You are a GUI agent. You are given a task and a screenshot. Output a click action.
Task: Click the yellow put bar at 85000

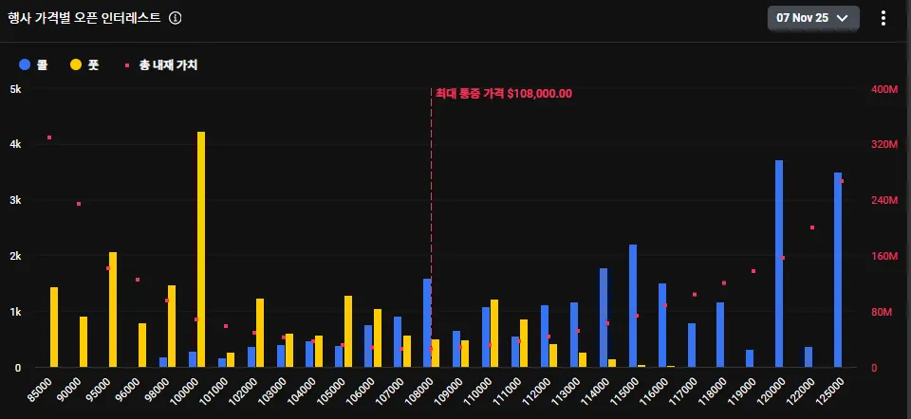coord(54,327)
